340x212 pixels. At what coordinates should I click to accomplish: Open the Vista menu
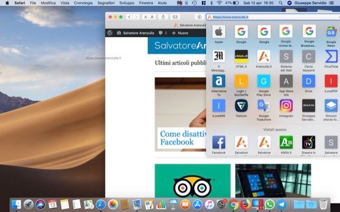(x=65, y=3)
